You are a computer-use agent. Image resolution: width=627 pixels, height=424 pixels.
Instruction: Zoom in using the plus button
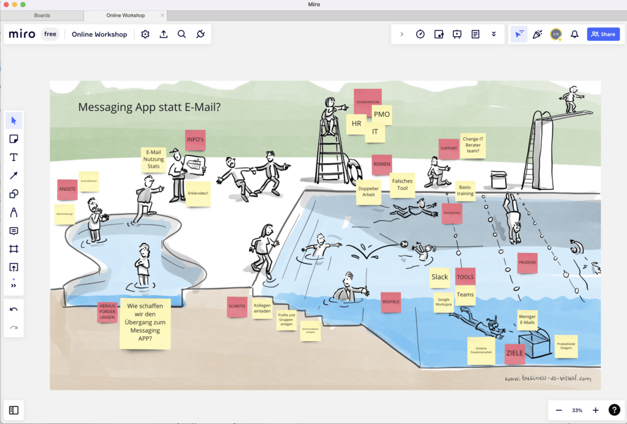(x=595, y=410)
